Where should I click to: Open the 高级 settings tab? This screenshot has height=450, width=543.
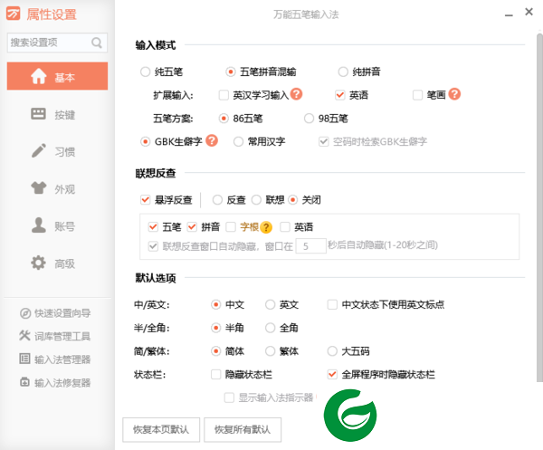pyautogui.click(x=57, y=263)
